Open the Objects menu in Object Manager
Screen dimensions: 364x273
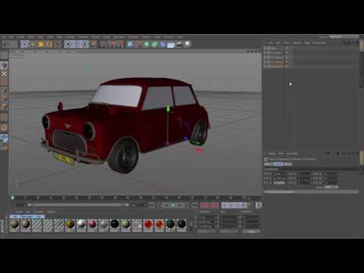coord(297,42)
